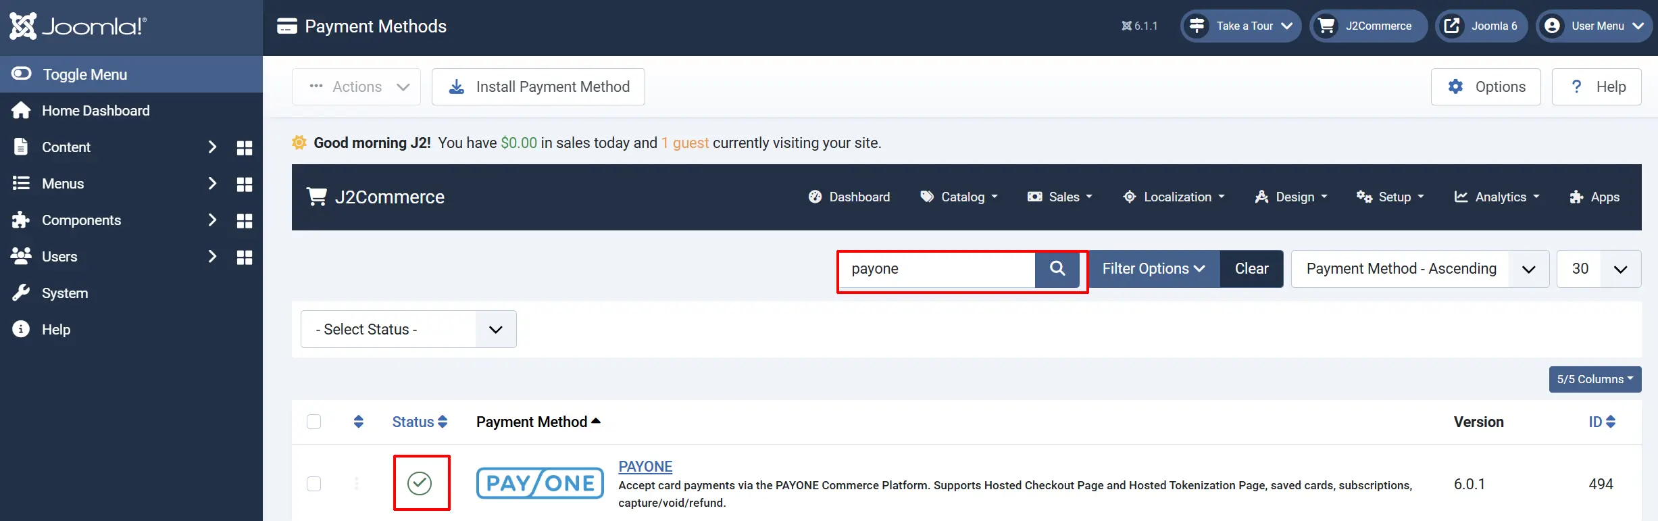Click the PAYONE version 6.0.1 cell
This screenshot has width=1658, height=521.
(1469, 484)
